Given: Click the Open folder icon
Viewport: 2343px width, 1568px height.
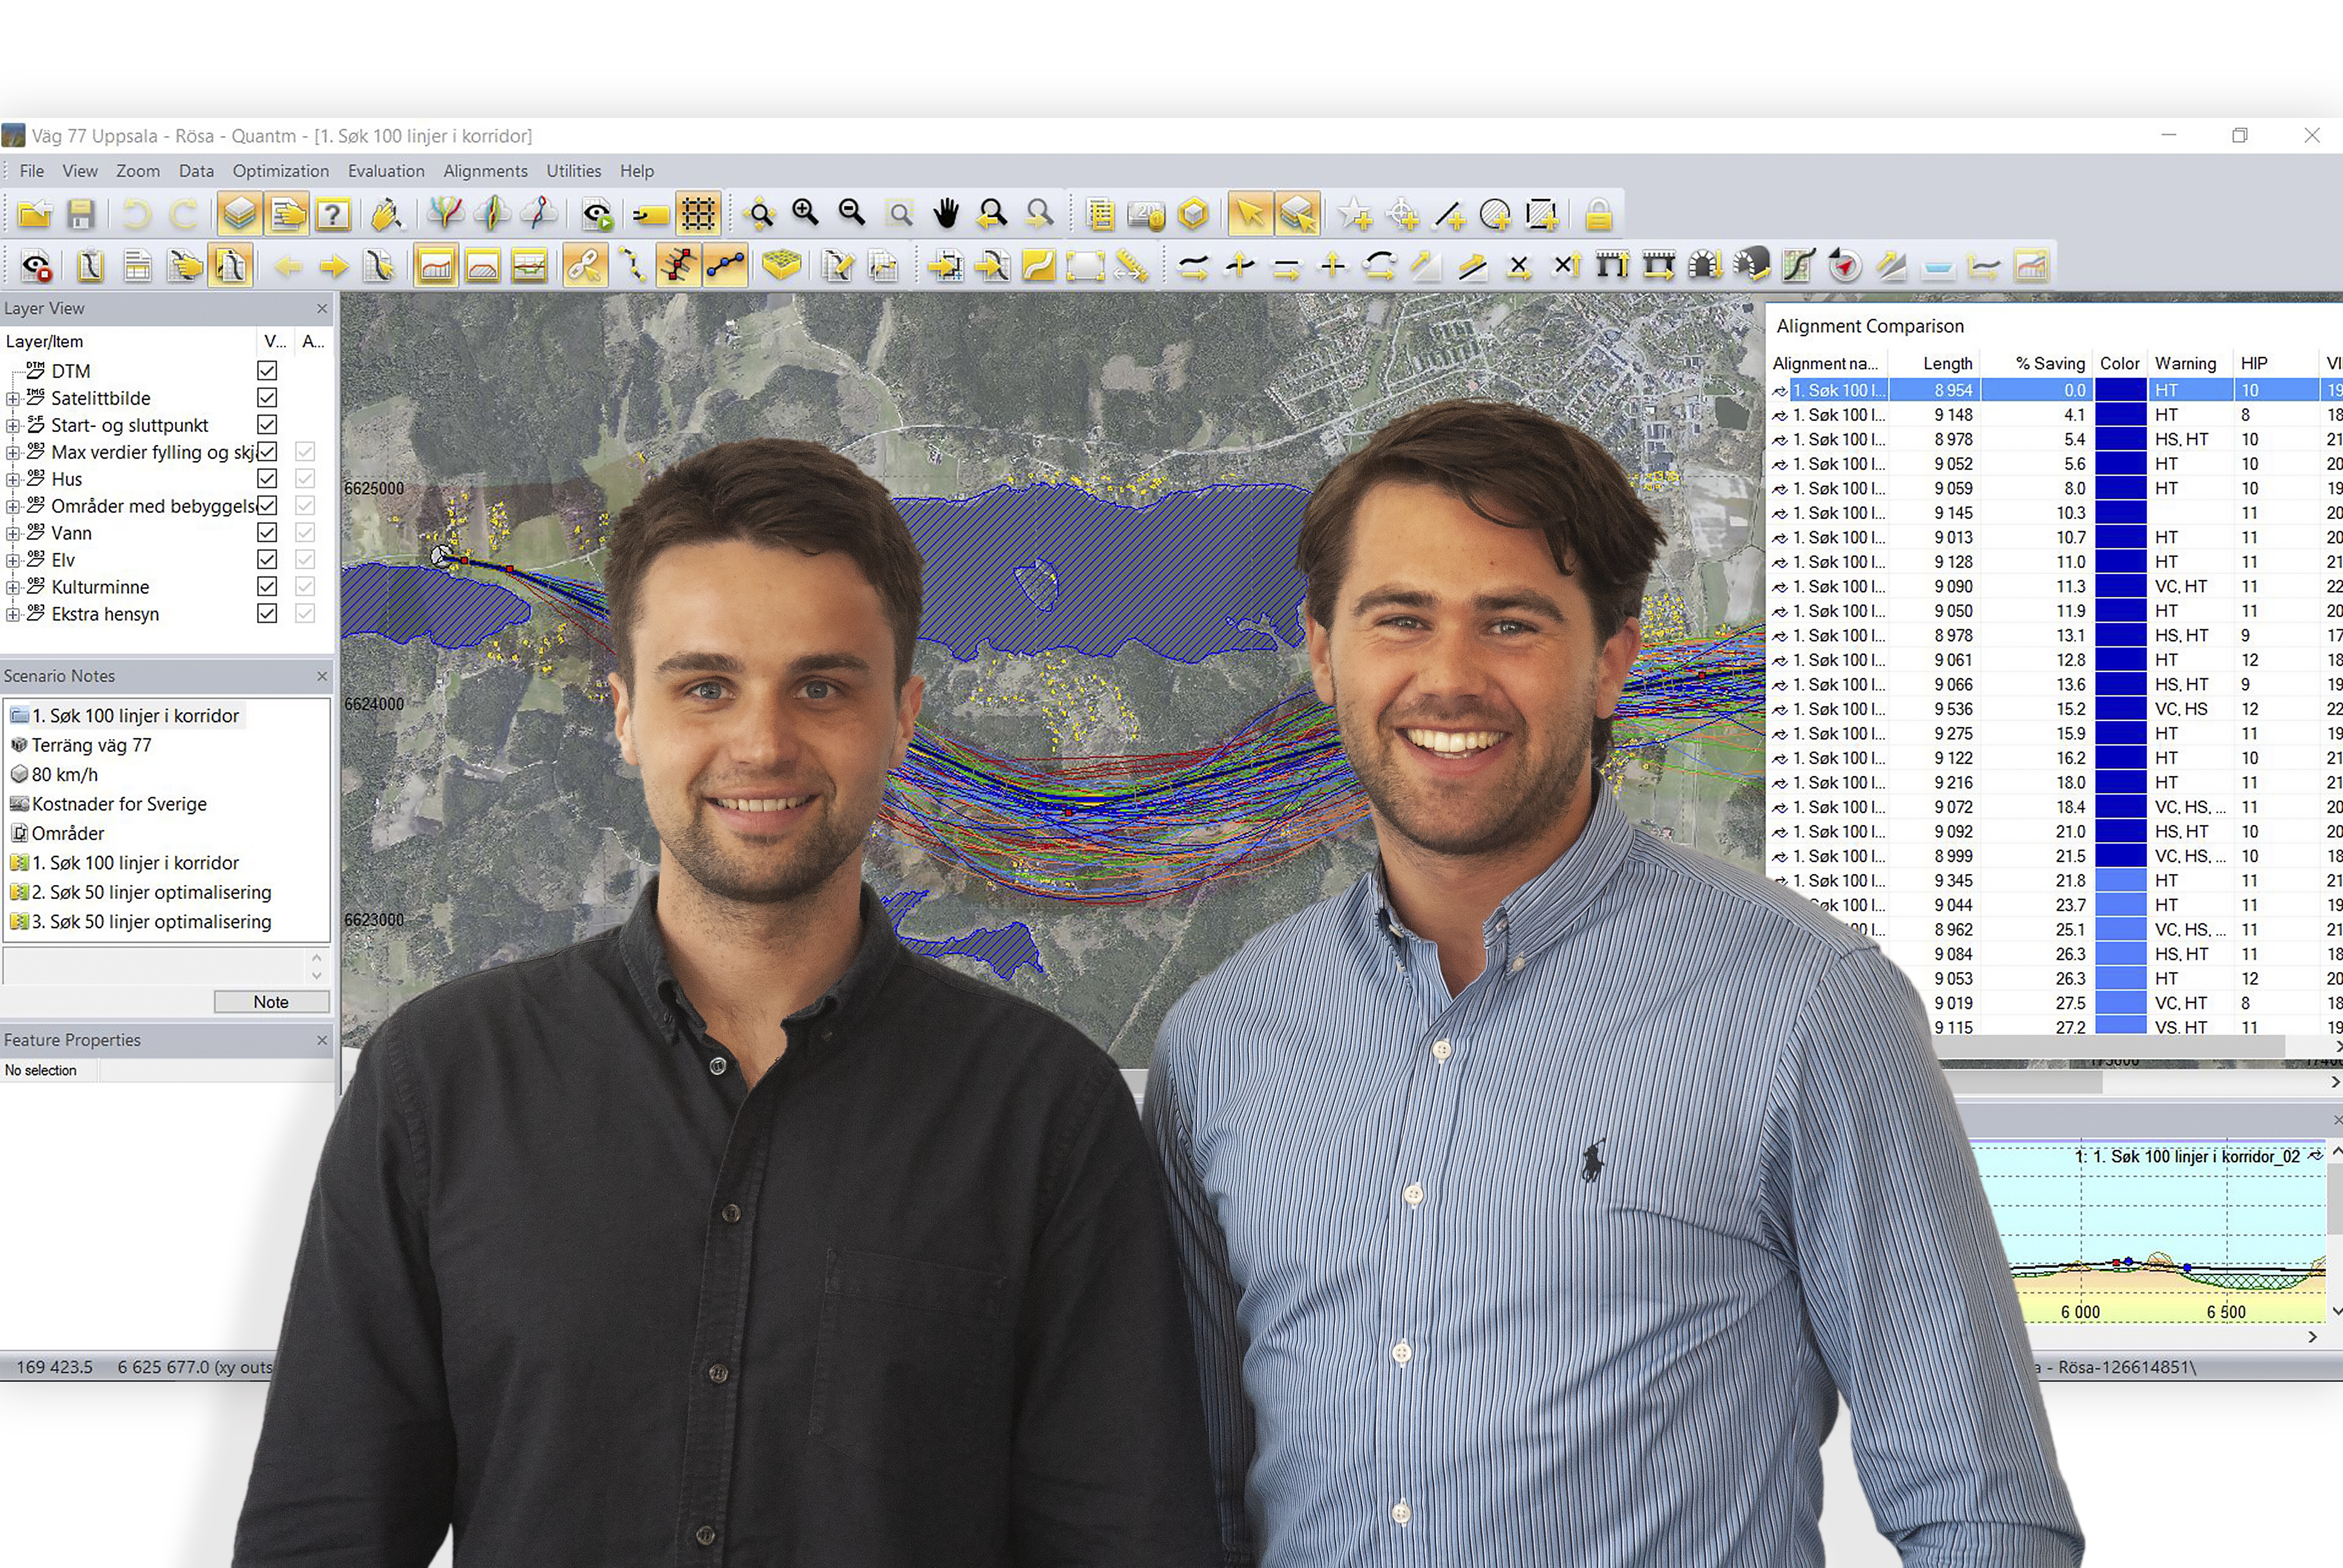Looking at the screenshot, I should [x=35, y=214].
